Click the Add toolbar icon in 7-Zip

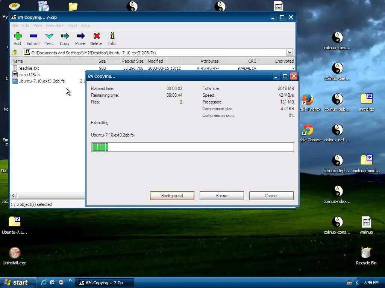click(17, 39)
